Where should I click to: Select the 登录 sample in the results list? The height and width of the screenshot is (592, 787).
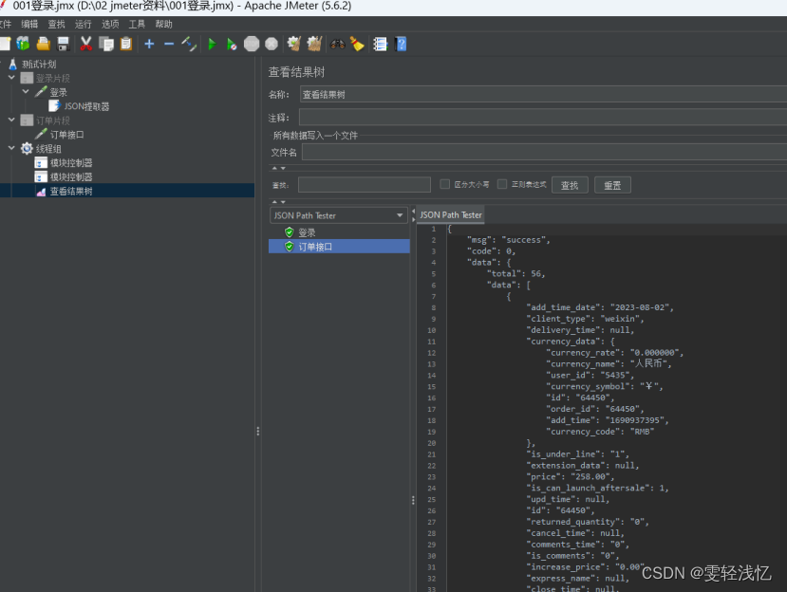pyautogui.click(x=307, y=232)
